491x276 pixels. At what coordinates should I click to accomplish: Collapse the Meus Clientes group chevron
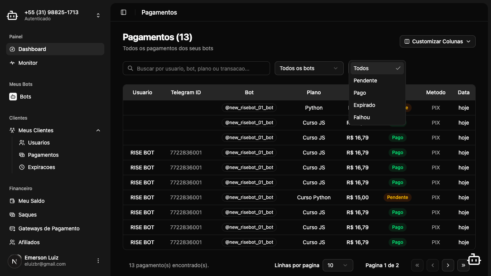[x=98, y=130]
